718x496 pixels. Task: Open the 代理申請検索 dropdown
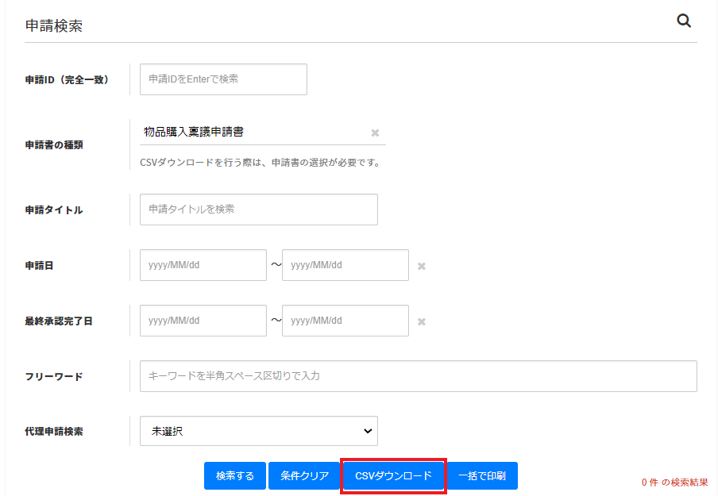click(259, 431)
